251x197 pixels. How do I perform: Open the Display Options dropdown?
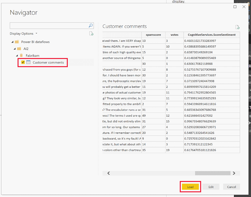point(23,34)
